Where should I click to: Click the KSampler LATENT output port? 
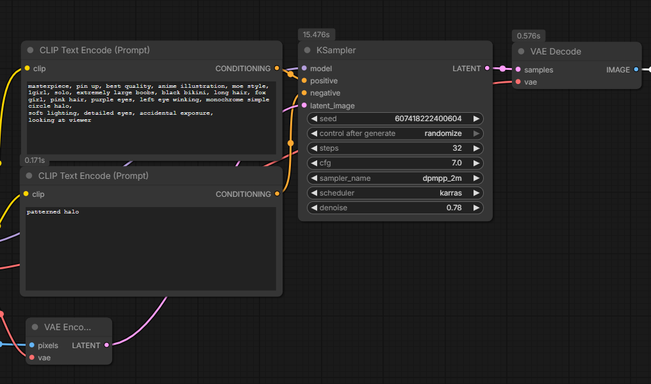click(x=488, y=68)
